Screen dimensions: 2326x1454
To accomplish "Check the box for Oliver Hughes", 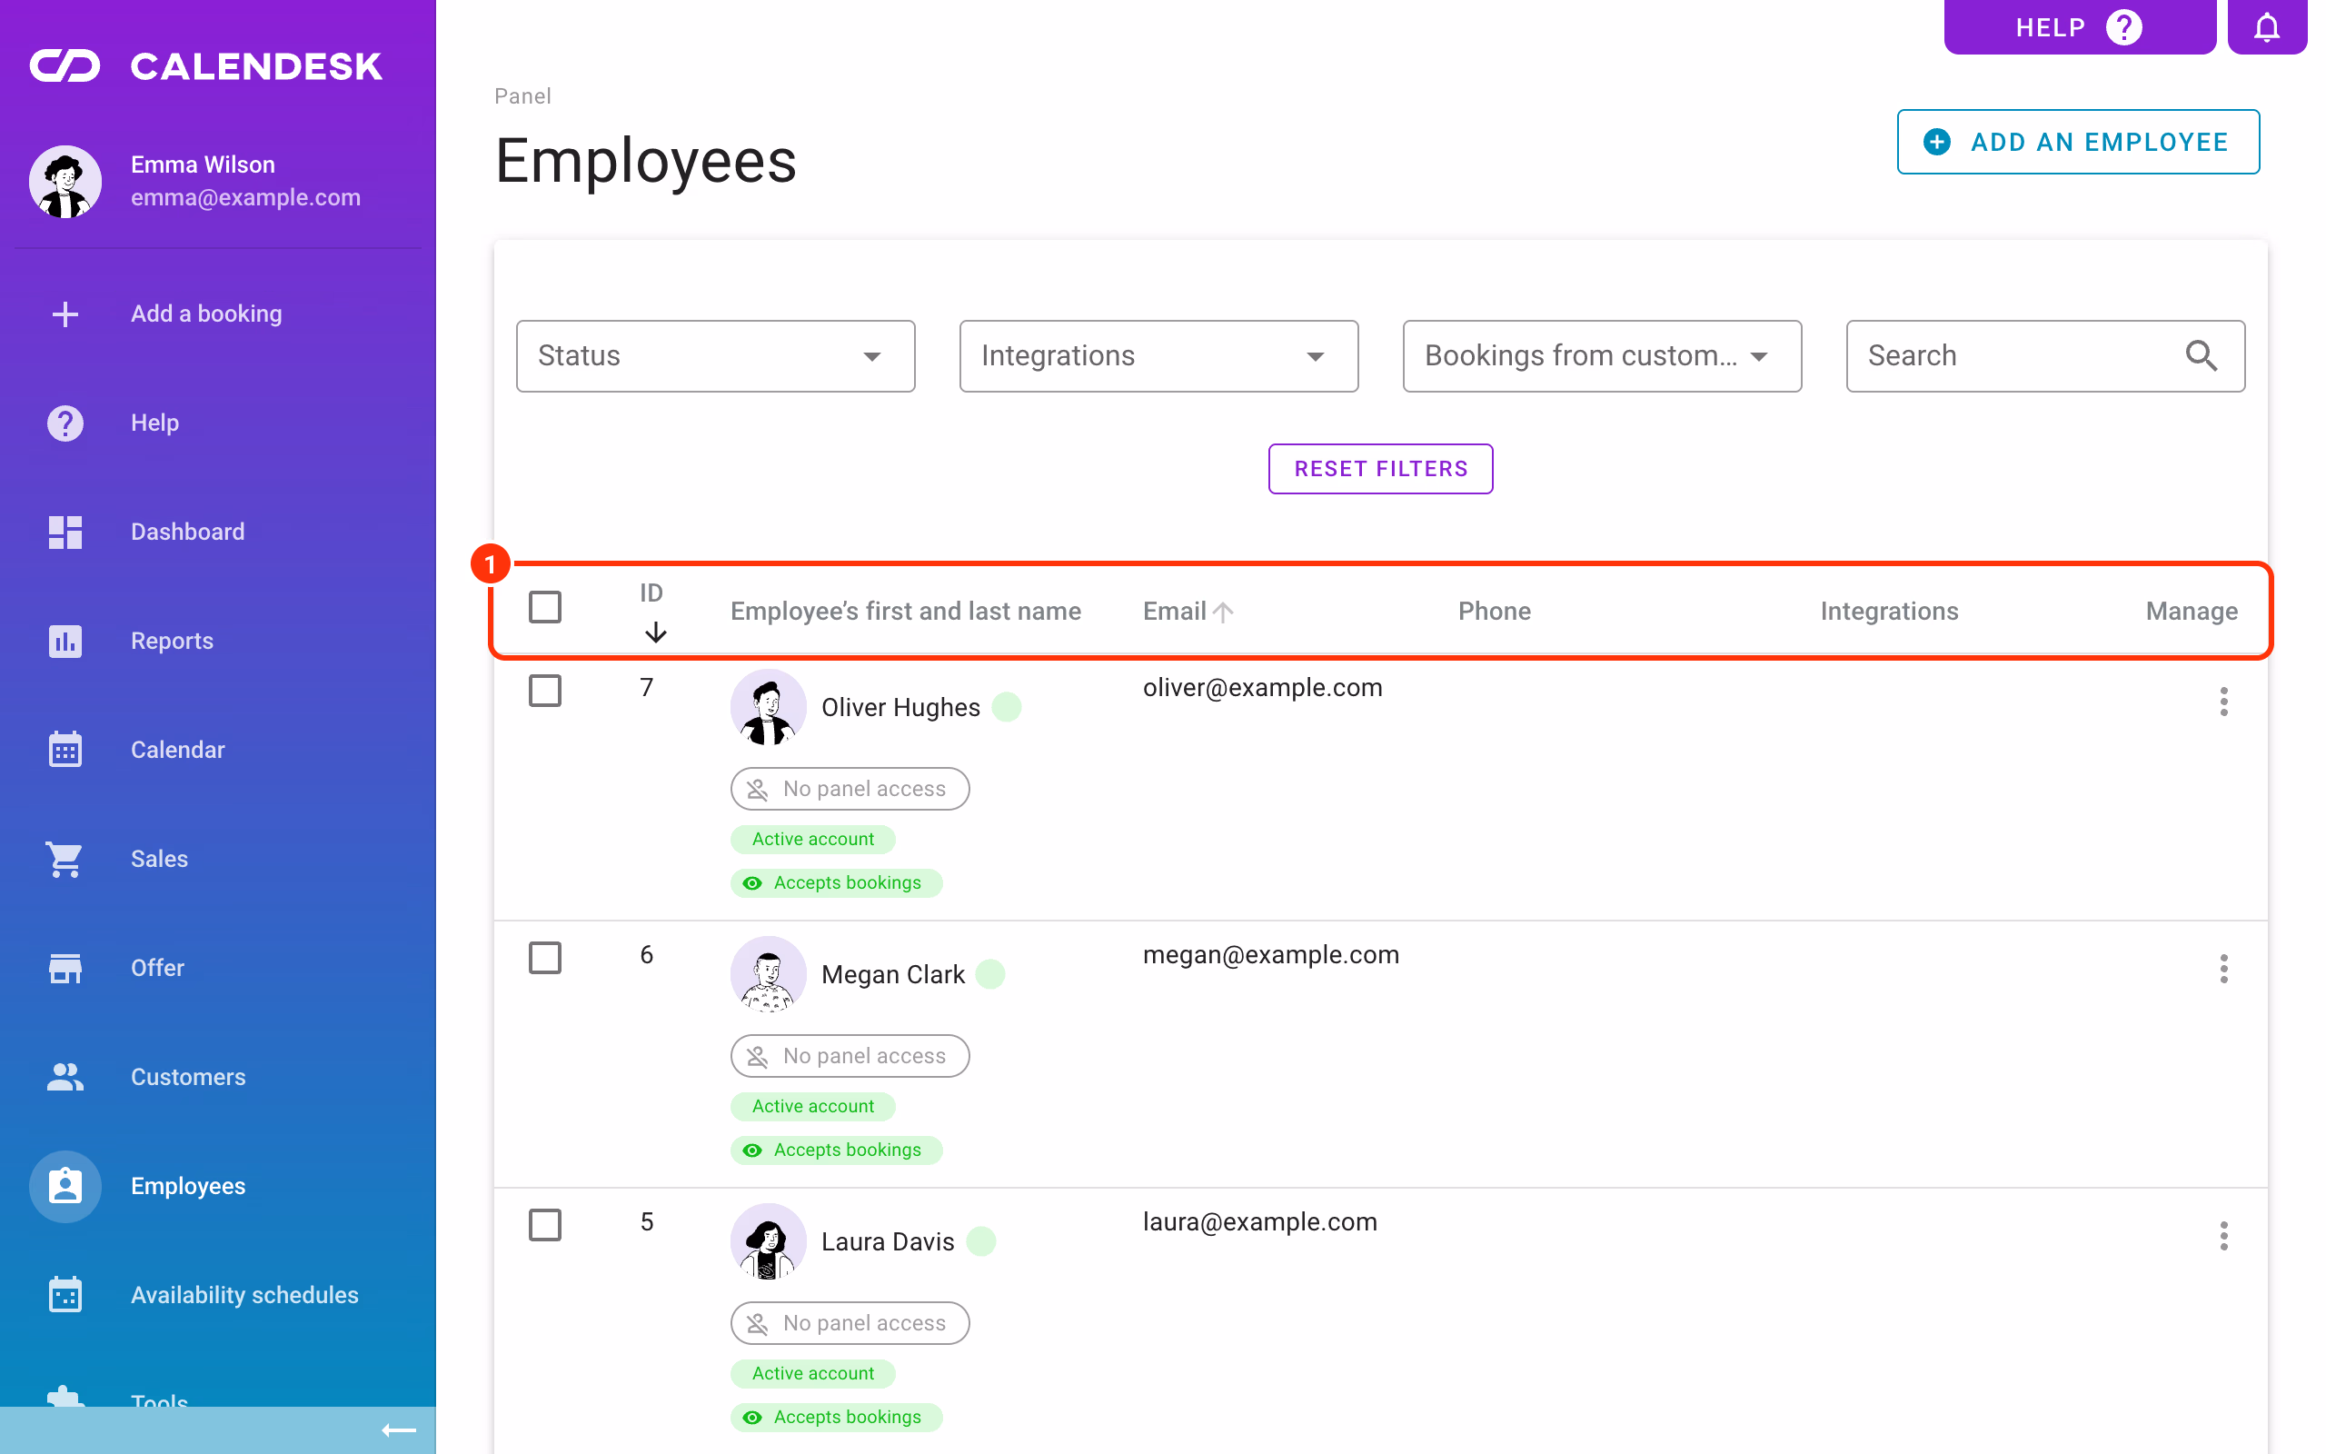I will tap(545, 691).
